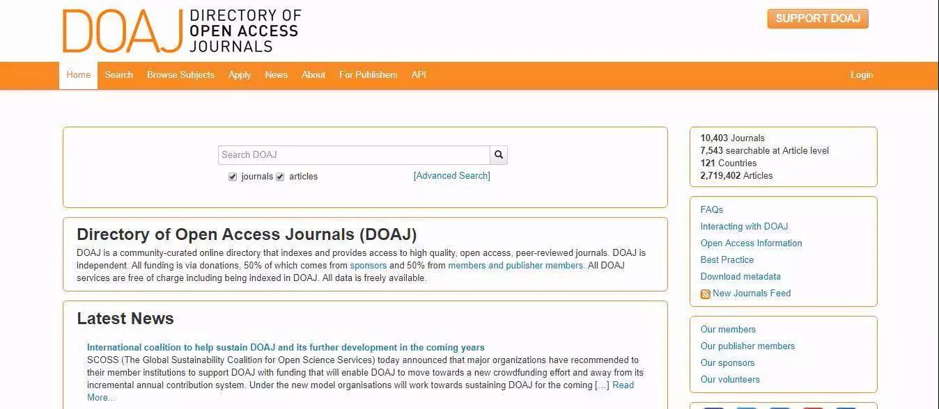Open Interacting with DOAJ link
The image size is (939, 409).
coord(744,226)
